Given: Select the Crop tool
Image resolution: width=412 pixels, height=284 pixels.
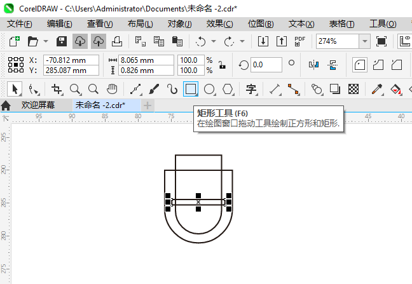Looking at the screenshot, I should pyautogui.click(x=57, y=89).
